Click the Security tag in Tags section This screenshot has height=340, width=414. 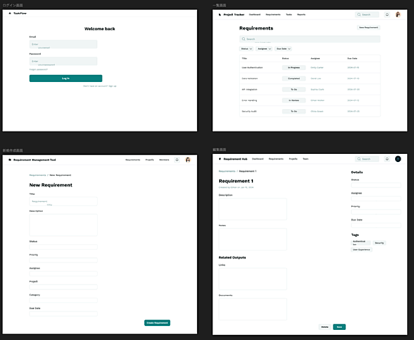pos(379,242)
